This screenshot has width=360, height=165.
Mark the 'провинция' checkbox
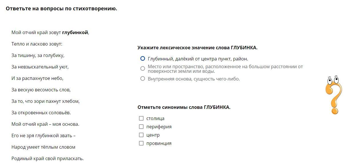[141, 143]
